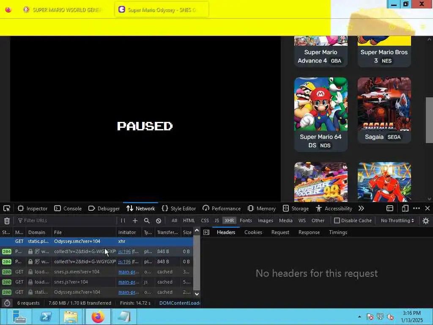Viewport: 433px width, 325px height.
Task: Sort requests by Transferred column
Action: 167,232
